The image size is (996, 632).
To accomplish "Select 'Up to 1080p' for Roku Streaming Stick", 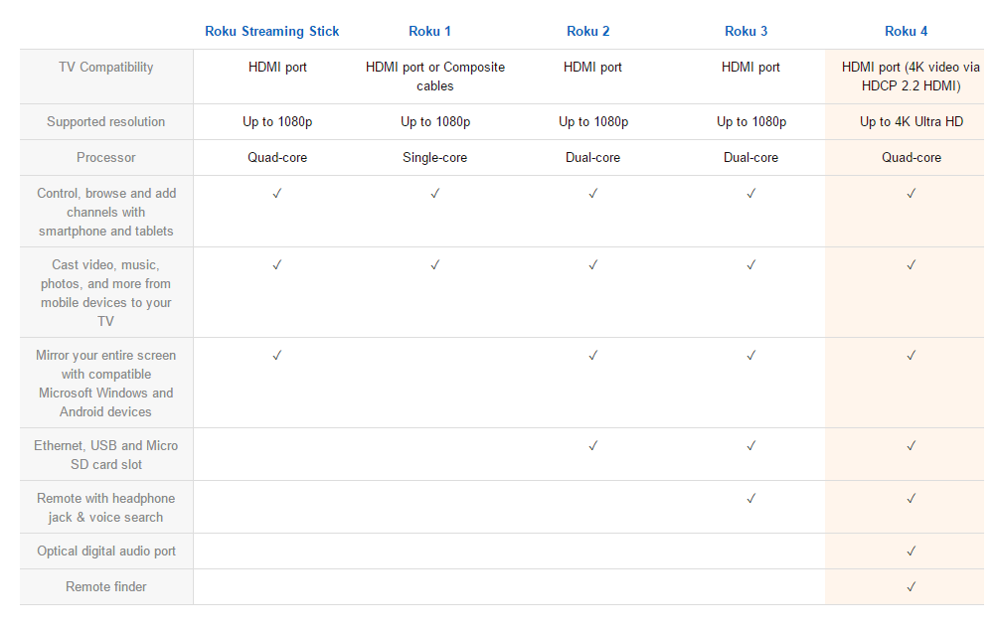I will pos(277,121).
